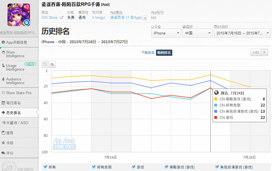Click the 小时 granularity button

256,53
